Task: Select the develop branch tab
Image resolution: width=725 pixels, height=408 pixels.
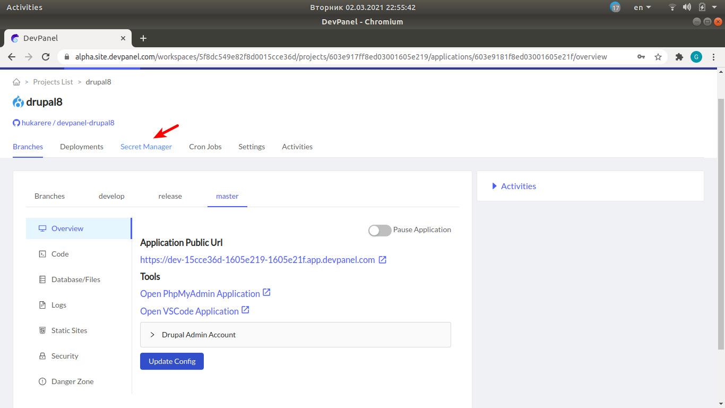Action: [111, 196]
